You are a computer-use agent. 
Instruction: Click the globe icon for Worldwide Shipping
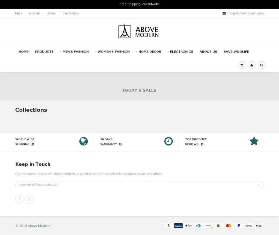tap(84, 141)
